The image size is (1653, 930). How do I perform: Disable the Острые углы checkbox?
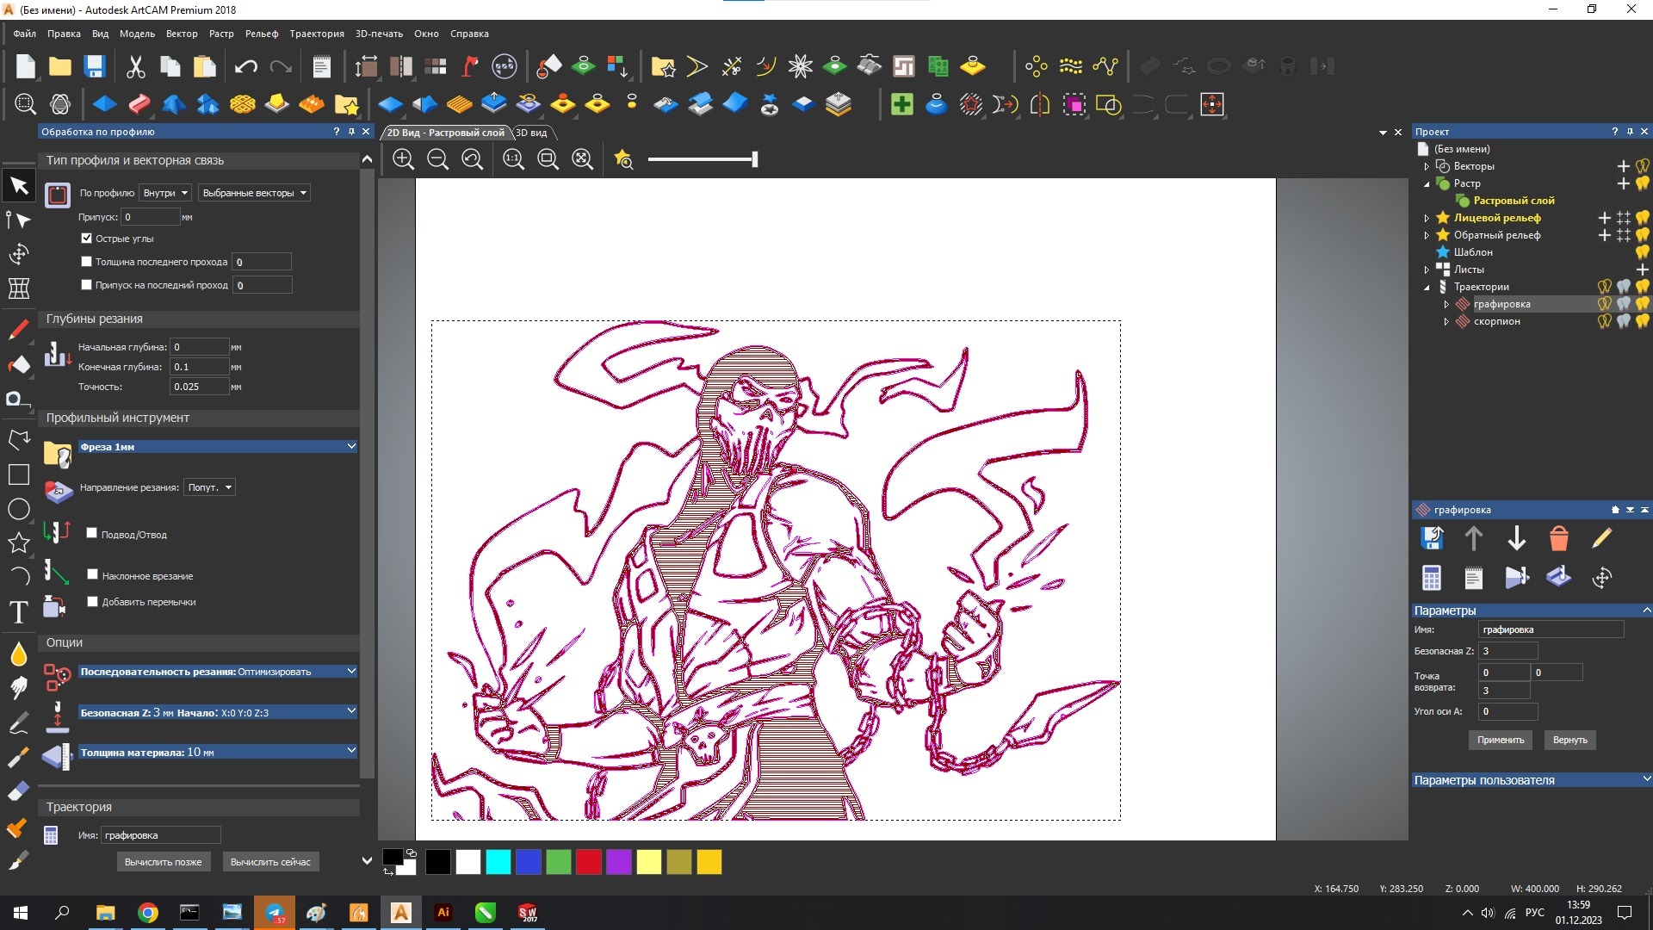[86, 239]
